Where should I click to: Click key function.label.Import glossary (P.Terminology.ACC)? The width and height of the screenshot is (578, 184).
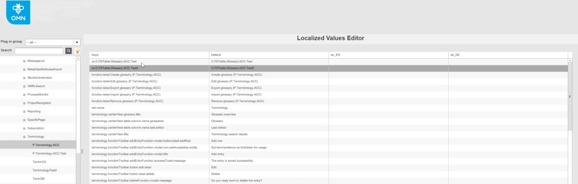click(126, 95)
